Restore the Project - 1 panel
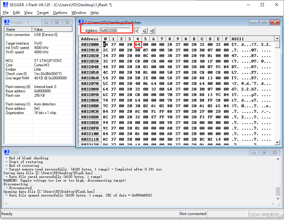Viewport: 284px width, 220px height. point(56,22)
